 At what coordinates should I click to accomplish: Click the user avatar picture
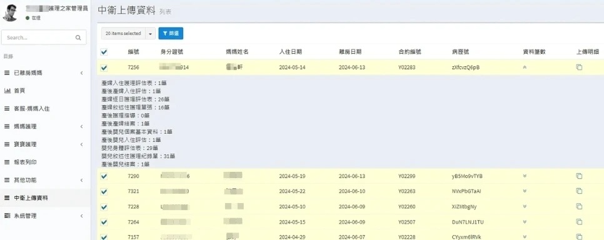point(11,12)
